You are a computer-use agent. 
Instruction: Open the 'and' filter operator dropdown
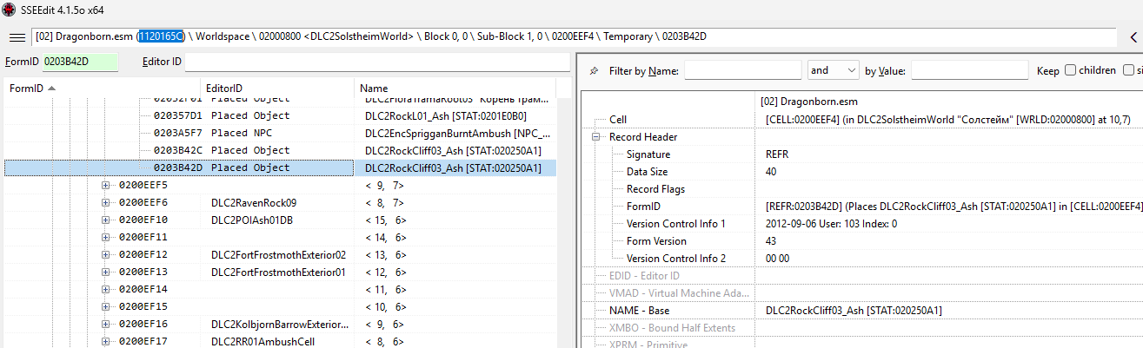[834, 70]
